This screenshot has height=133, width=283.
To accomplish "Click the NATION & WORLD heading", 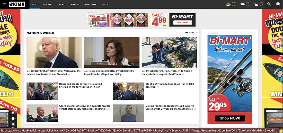I will tap(40, 33).
